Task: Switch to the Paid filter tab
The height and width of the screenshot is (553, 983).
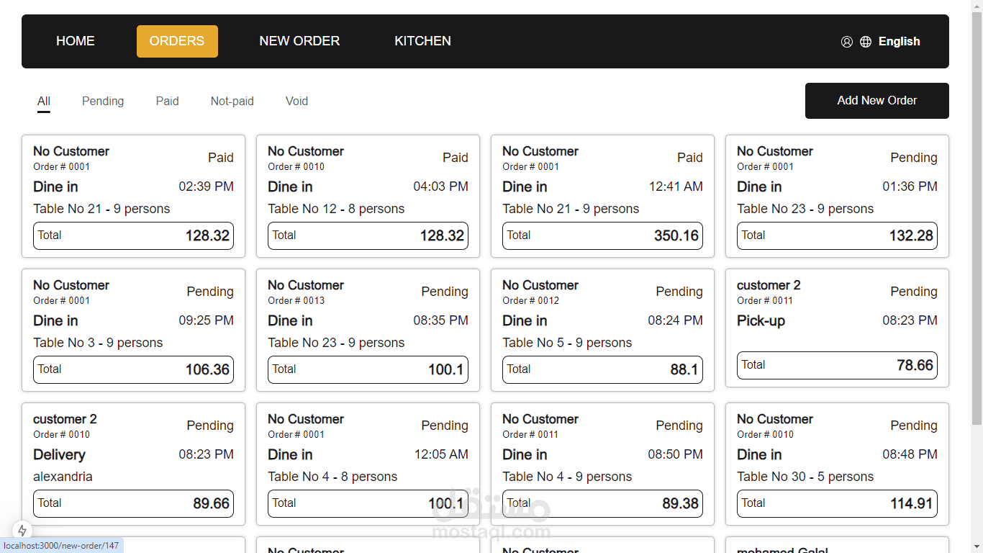Action: tap(167, 102)
